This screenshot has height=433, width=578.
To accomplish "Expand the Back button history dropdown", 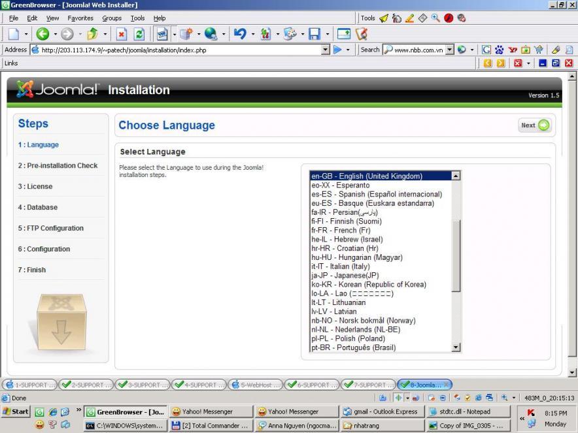I will [x=56, y=34].
